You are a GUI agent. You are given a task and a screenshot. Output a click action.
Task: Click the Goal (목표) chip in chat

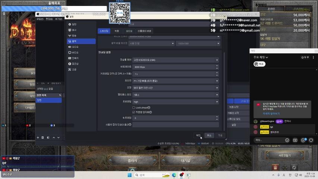pyautogui.click(x=259, y=64)
